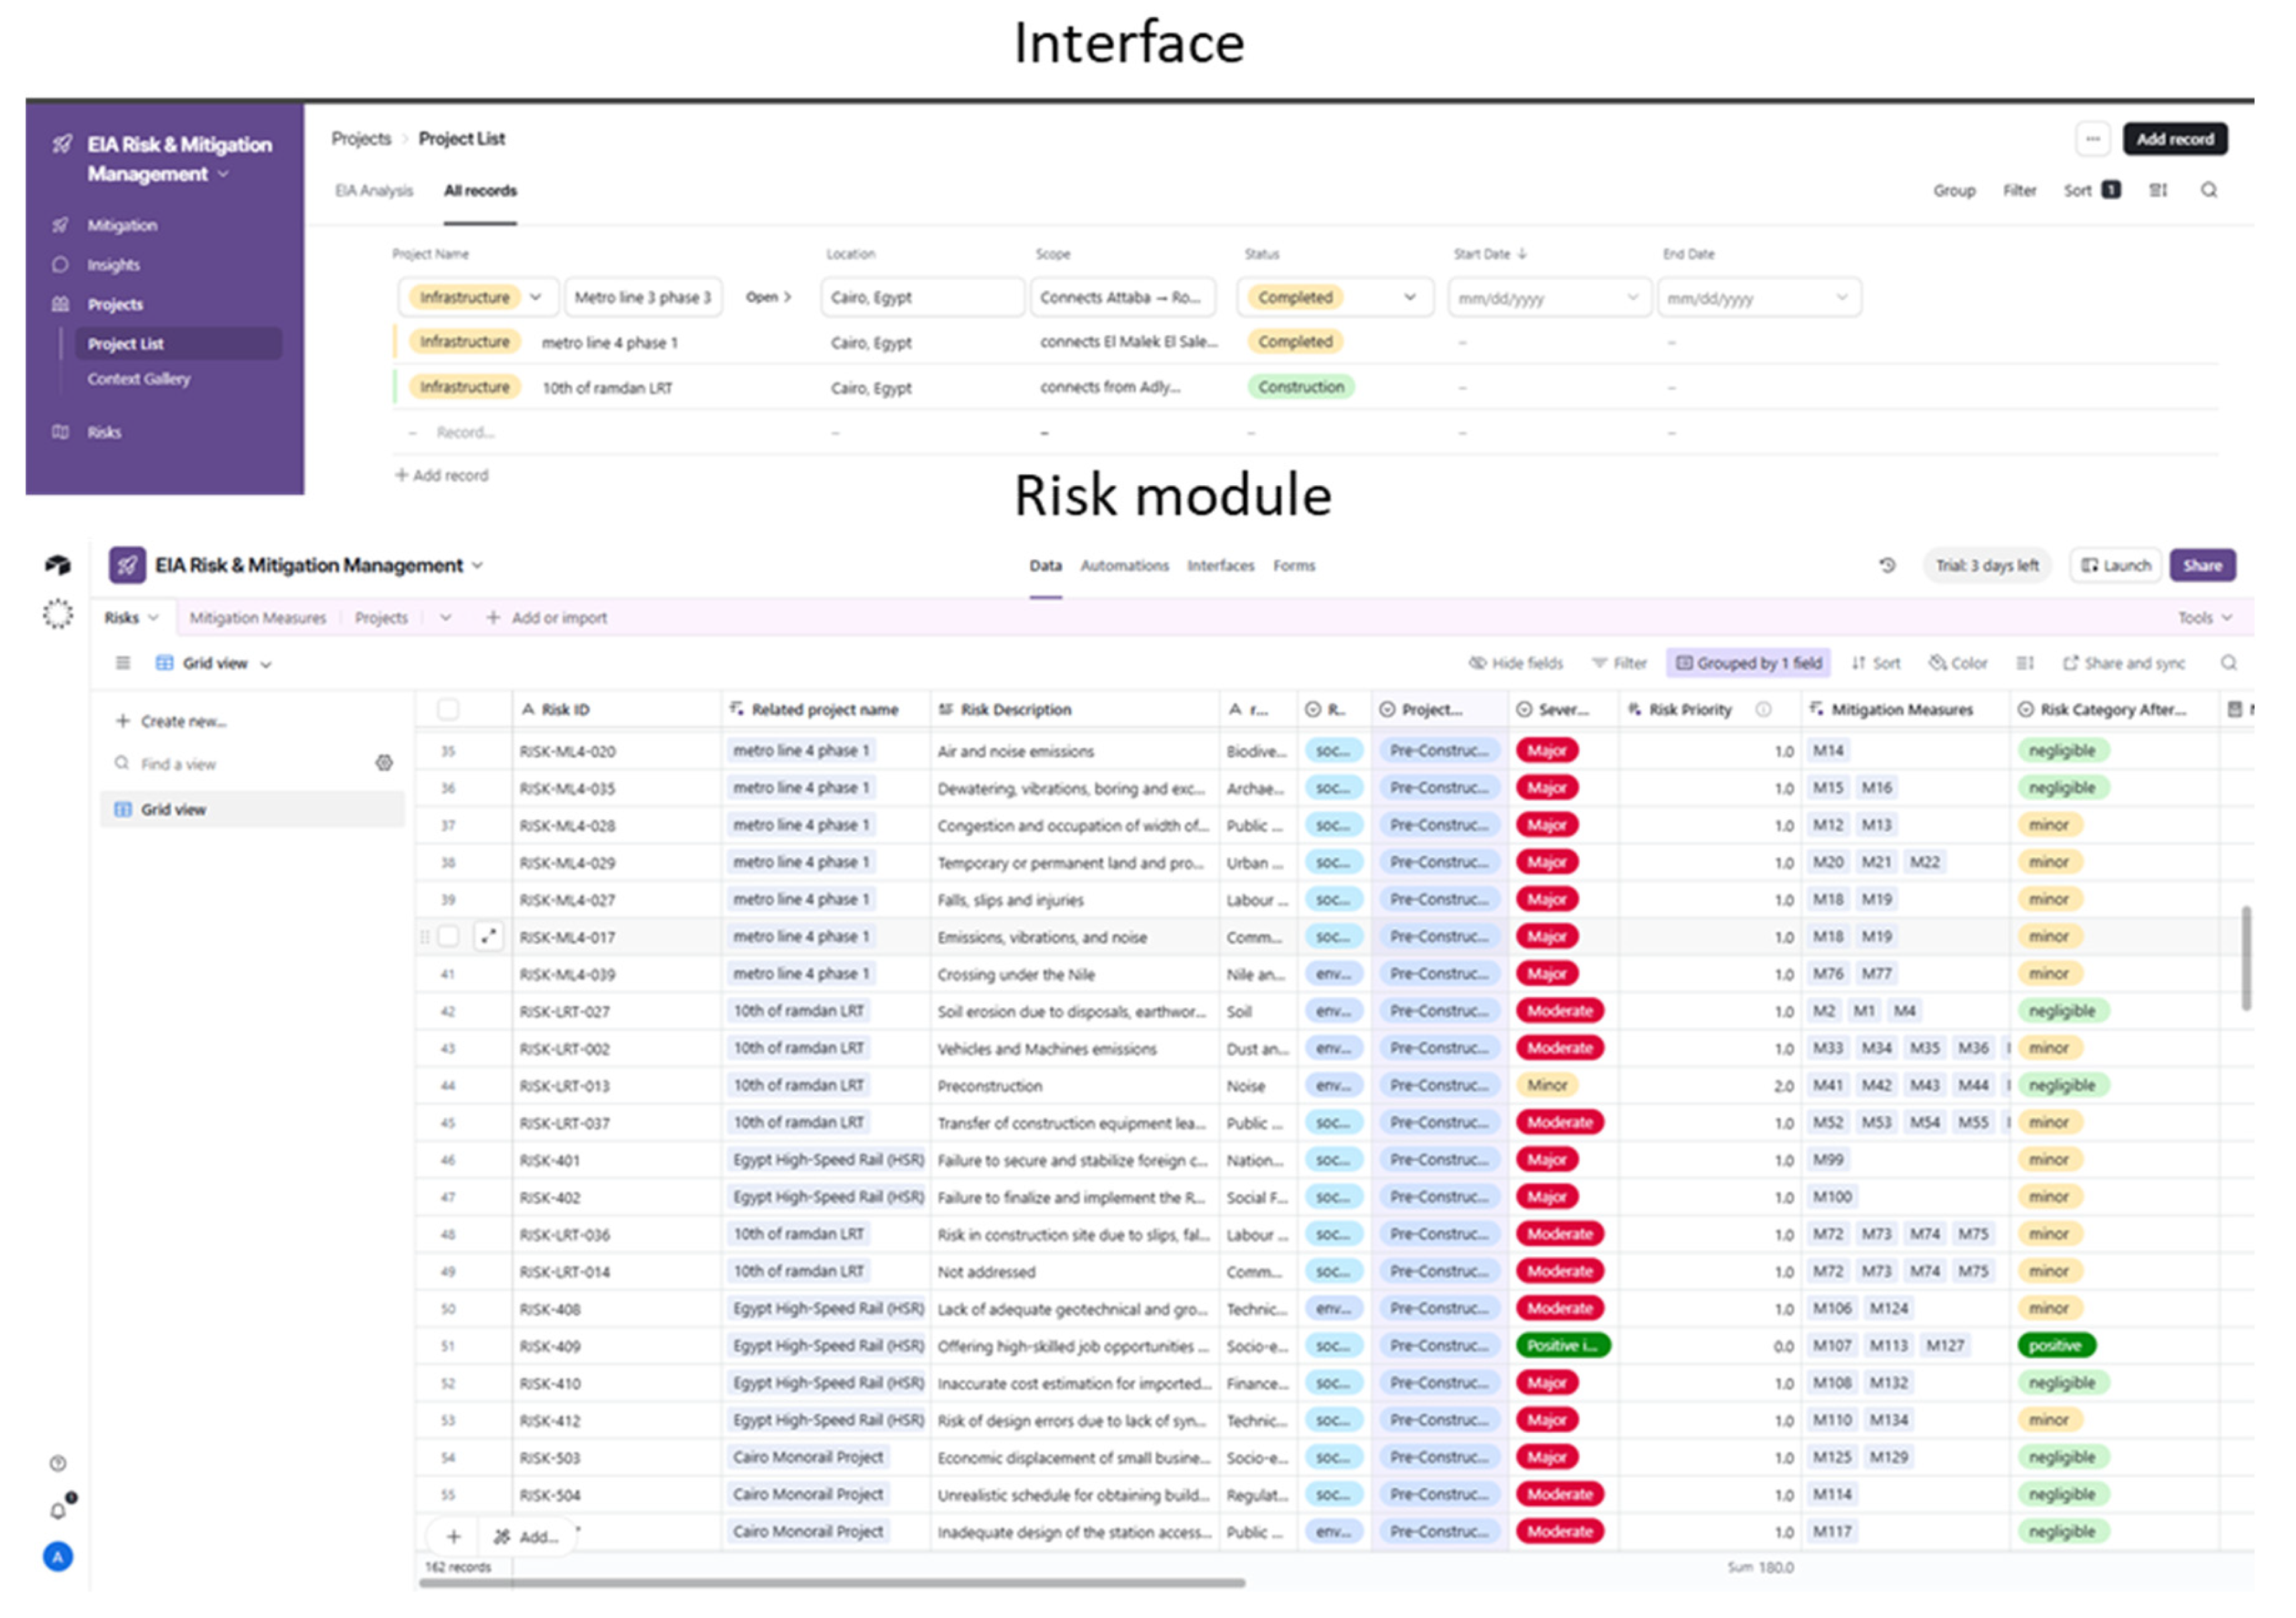The image size is (2296, 1618).
Task: Open the notifications bell icon
Action: (58, 1511)
